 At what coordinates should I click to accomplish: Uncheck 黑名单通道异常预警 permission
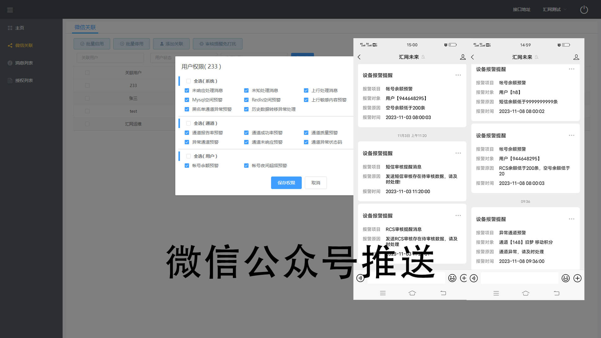(x=187, y=109)
